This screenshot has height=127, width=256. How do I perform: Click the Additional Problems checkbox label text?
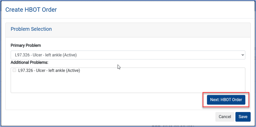coord(49,70)
